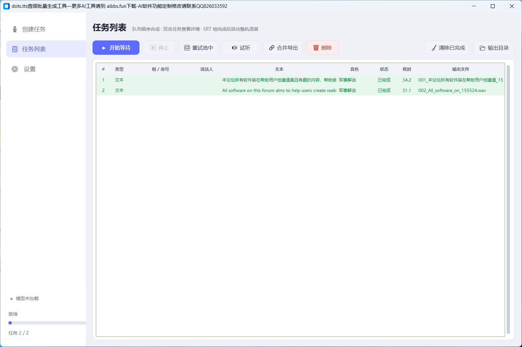522x347 pixels.
Task: Click 已完成 status in row 1
Action: tap(384, 80)
